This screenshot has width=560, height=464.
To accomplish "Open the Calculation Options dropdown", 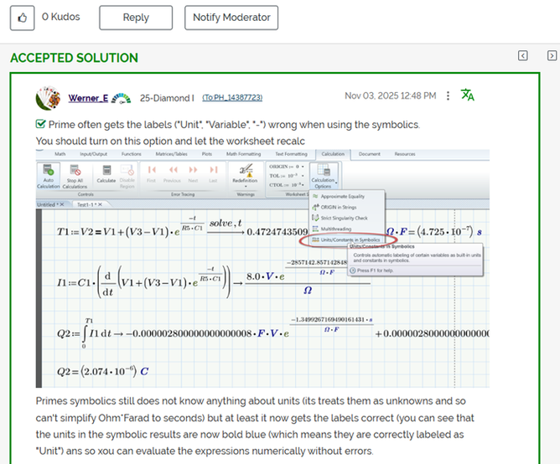I will tap(323, 173).
